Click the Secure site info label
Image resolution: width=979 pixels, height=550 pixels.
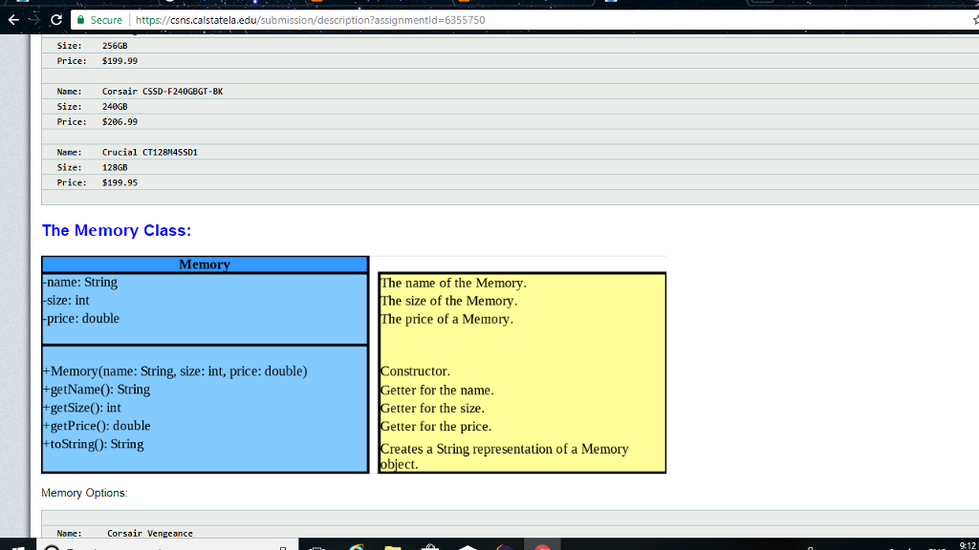click(x=106, y=20)
